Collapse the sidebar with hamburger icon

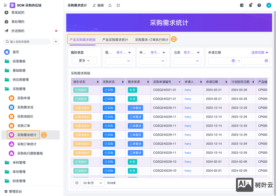coord(5,5)
